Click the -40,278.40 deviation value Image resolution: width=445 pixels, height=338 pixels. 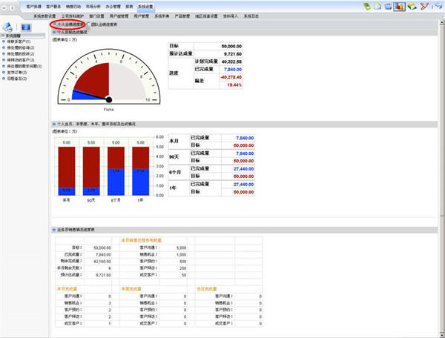click(x=231, y=77)
